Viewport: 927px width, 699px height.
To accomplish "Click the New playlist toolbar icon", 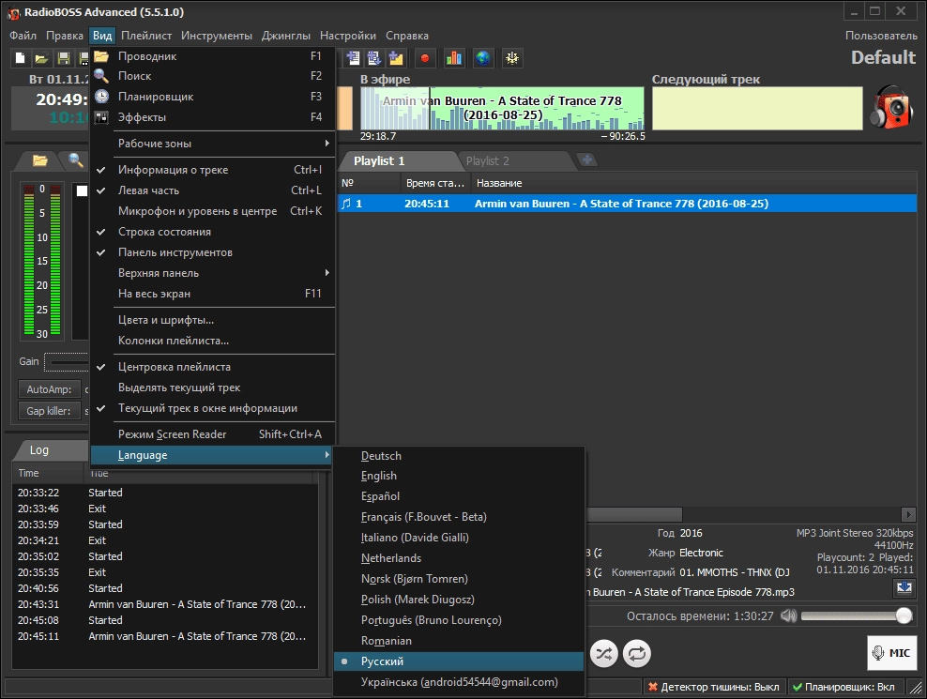I will click(x=20, y=58).
